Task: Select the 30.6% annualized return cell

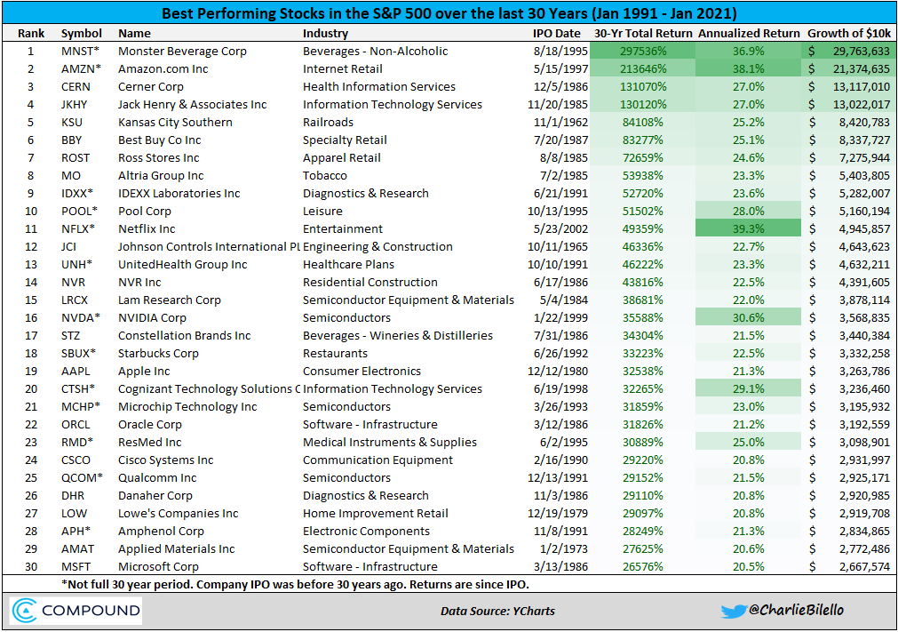Action: coord(749,317)
